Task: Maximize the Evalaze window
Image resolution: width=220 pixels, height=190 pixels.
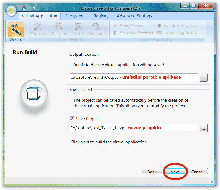Action: click(x=194, y=6)
